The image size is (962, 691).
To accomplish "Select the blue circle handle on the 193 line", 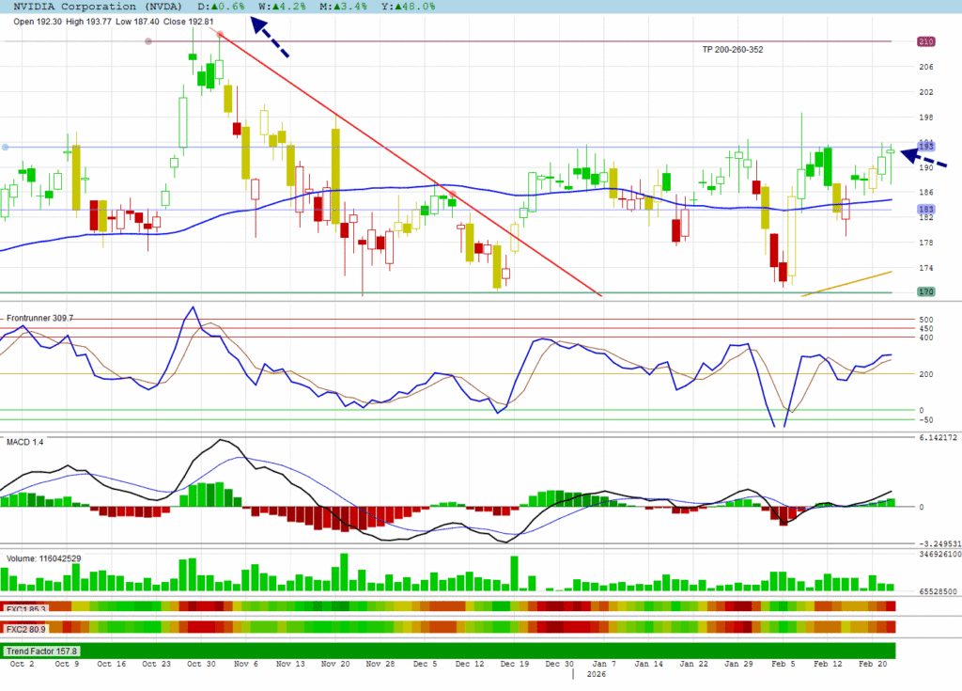I will (x=6, y=147).
